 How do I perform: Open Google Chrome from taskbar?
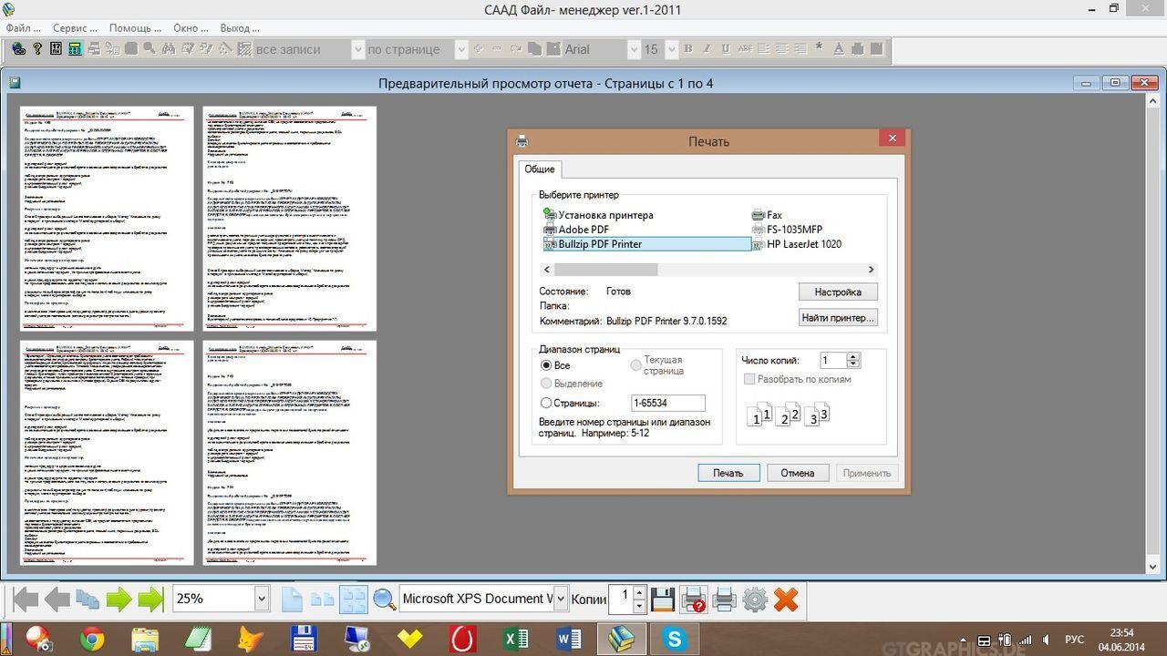tap(91, 640)
